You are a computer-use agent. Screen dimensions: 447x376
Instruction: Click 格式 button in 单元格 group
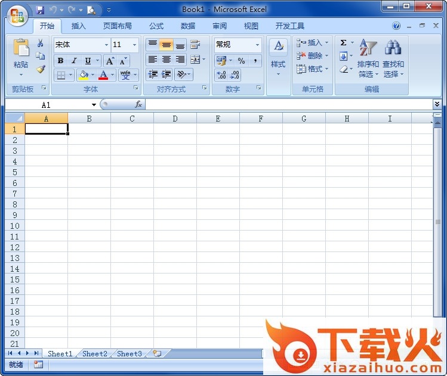[x=312, y=69]
